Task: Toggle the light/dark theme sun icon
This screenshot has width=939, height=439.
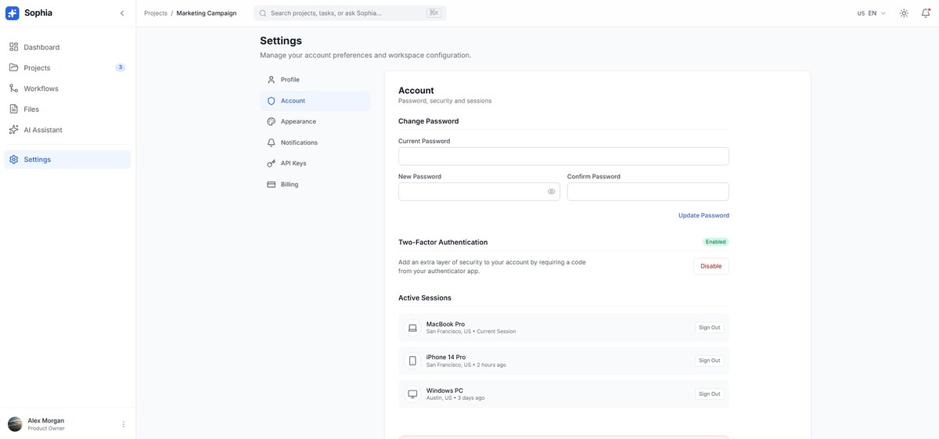Action: [904, 13]
